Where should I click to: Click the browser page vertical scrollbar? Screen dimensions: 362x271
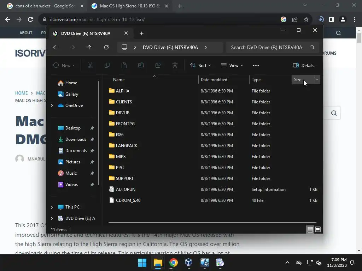click(x=359, y=38)
